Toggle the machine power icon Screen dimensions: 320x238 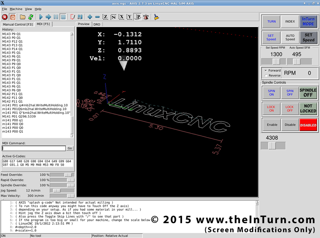pos(13,17)
